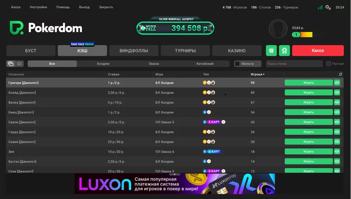Click Играть for the Клайд table
The height and width of the screenshot is (199, 351).
tap(308, 93)
